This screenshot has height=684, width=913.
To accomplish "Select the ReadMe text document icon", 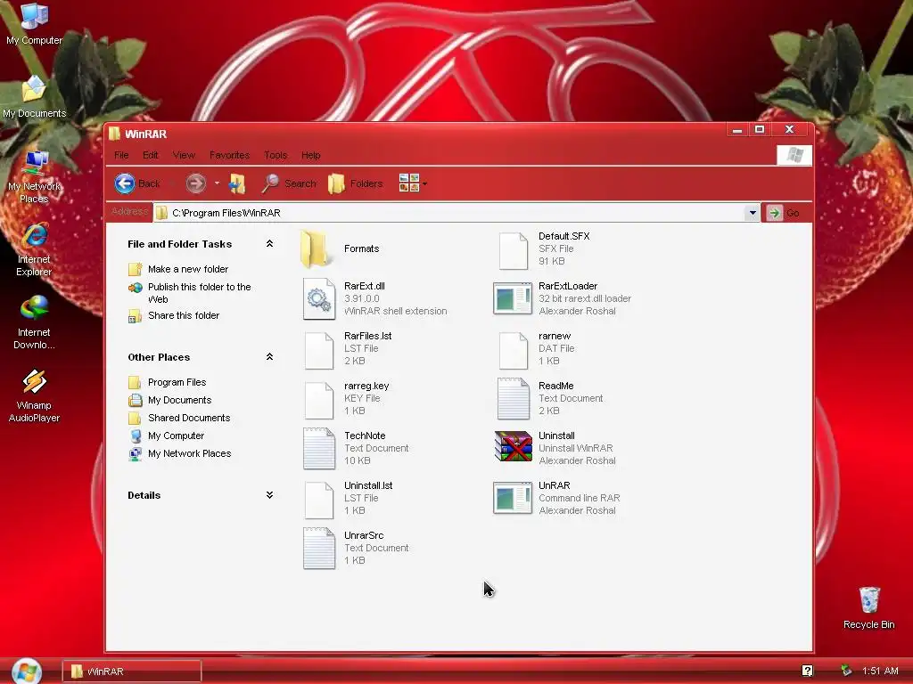I will [513, 398].
